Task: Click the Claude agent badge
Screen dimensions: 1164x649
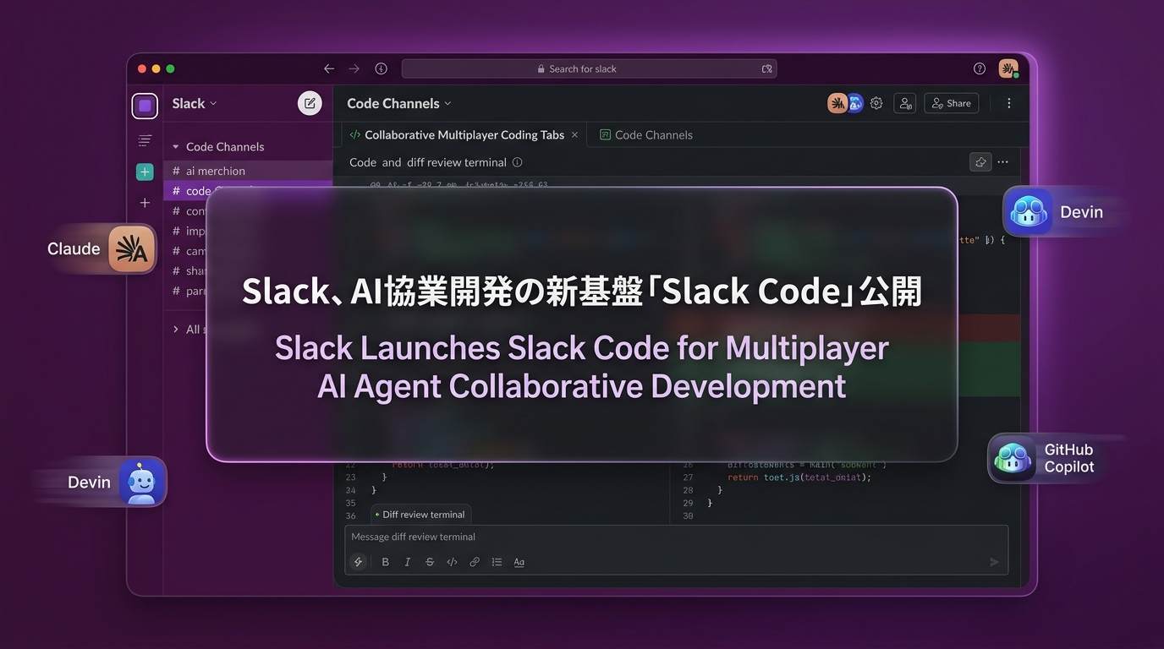Action: (x=102, y=248)
